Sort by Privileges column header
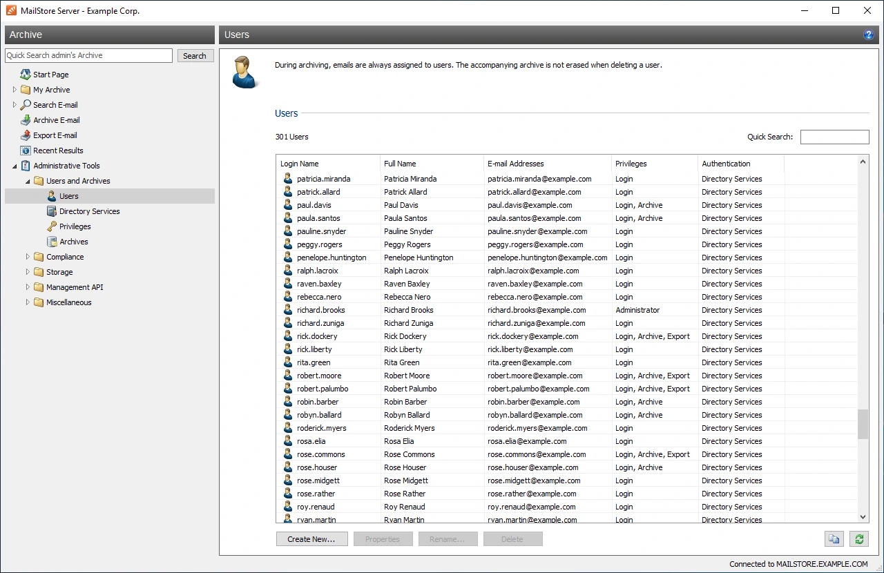Image resolution: width=884 pixels, height=573 pixels. (x=654, y=164)
